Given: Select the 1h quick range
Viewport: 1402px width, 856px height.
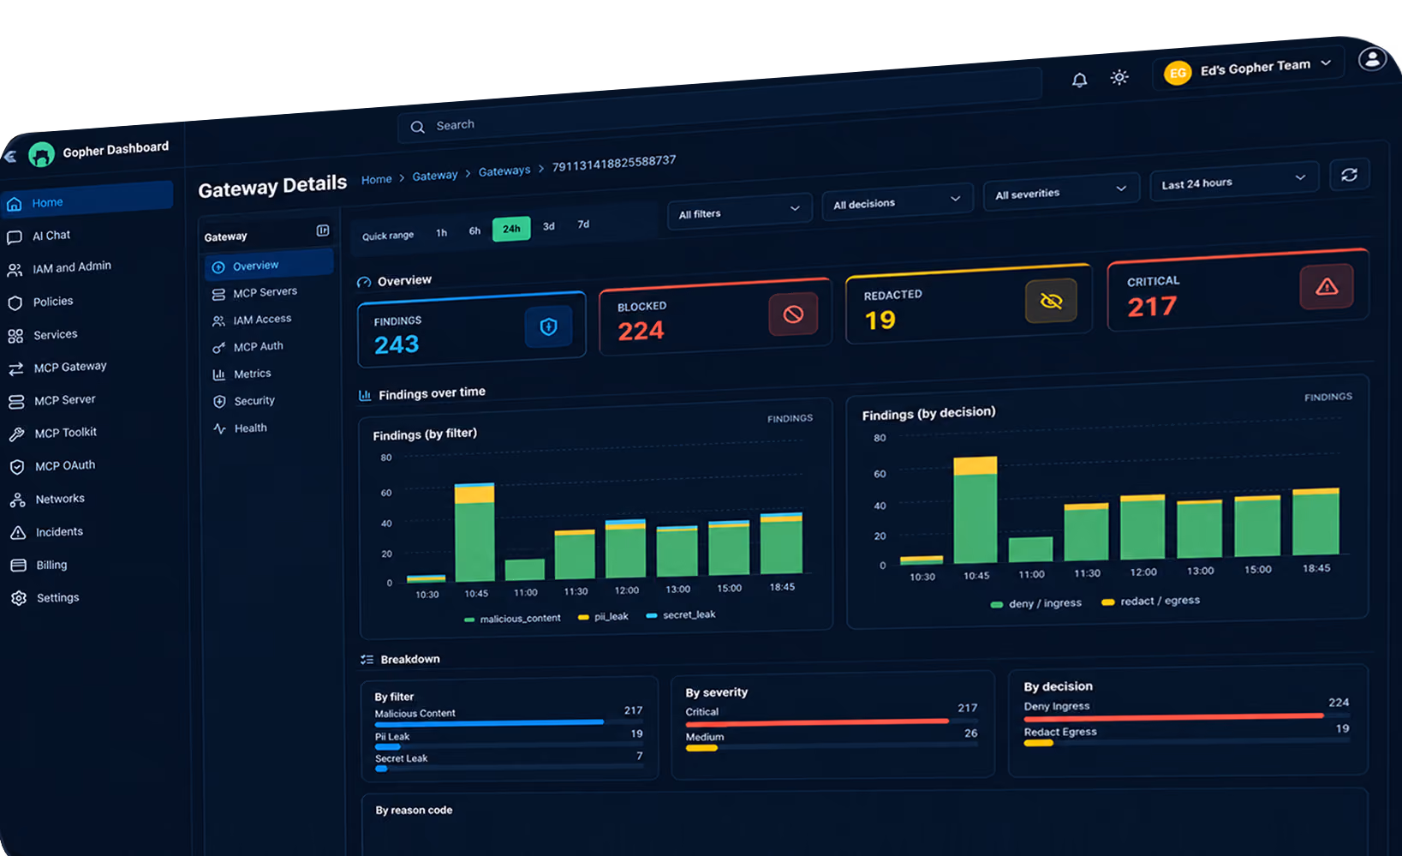Looking at the screenshot, I should [441, 232].
